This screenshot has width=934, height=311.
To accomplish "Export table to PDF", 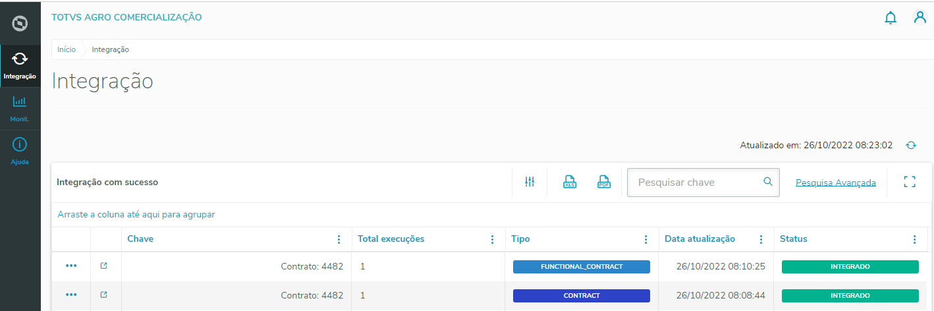I will [604, 182].
